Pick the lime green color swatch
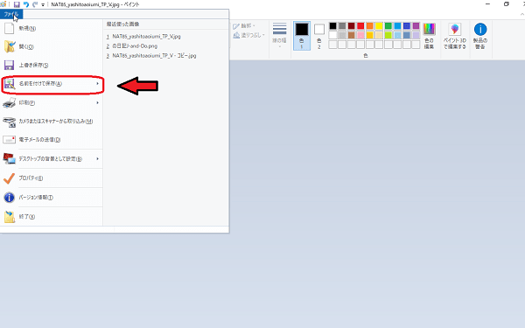 pyautogui.click(x=388, y=35)
